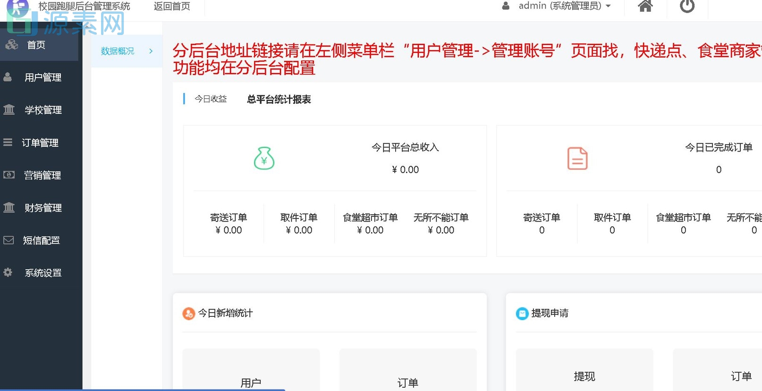Click the 用户管理 person icon

coord(8,77)
